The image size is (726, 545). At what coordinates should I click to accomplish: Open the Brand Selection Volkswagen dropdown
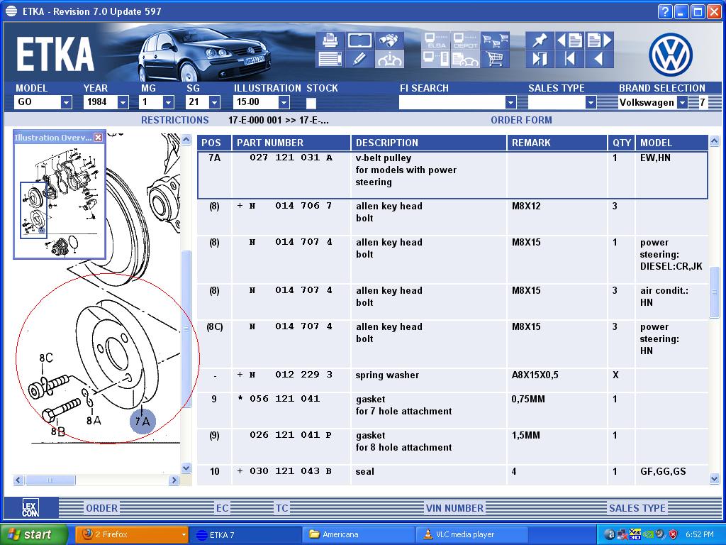[682, 103]
